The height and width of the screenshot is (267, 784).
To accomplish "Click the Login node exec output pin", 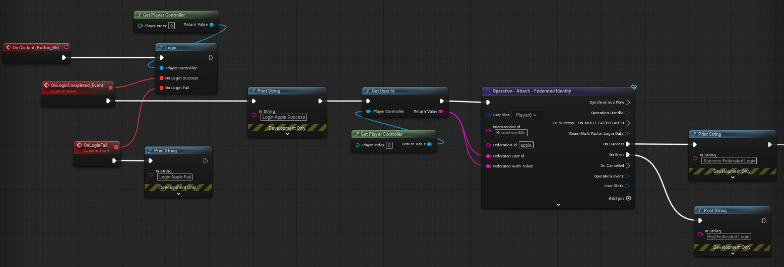I will pos(211,57).
